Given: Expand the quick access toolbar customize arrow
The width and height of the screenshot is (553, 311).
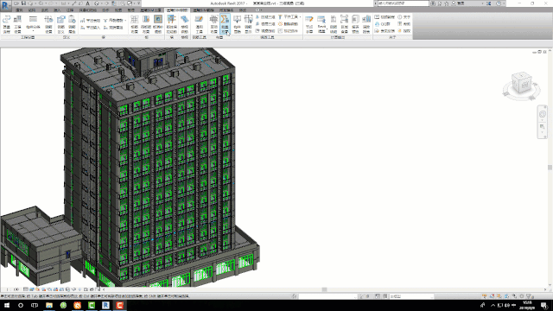Looking at the screenshot, I should (x=139, y=3).
